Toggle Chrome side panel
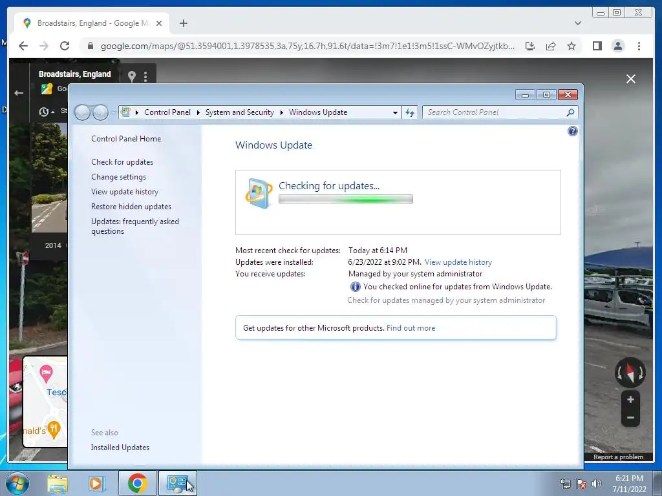 [x=597, y=46]
